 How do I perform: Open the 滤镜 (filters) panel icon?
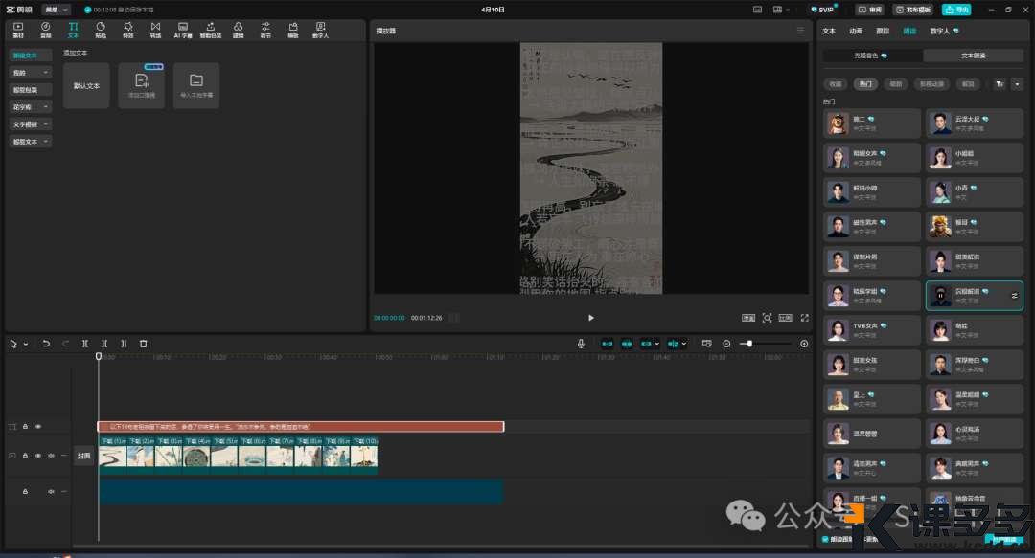238,29
